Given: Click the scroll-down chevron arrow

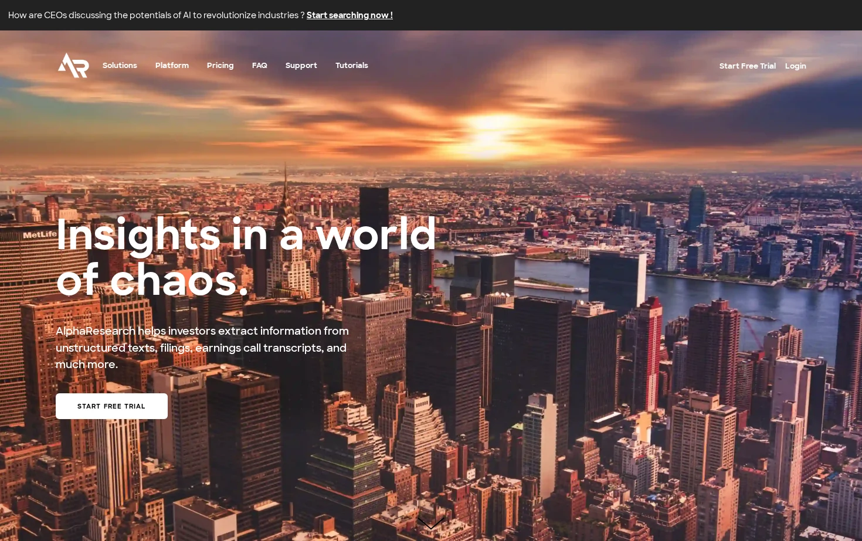Looking at the screenshot, I should [x=431, y=523].
